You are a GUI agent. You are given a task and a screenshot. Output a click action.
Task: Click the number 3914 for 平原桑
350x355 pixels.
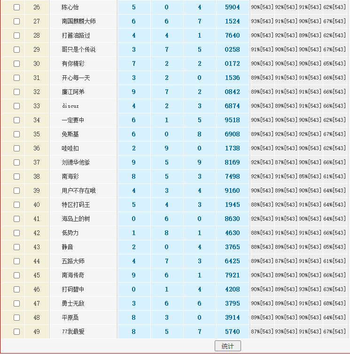point(232,318)
